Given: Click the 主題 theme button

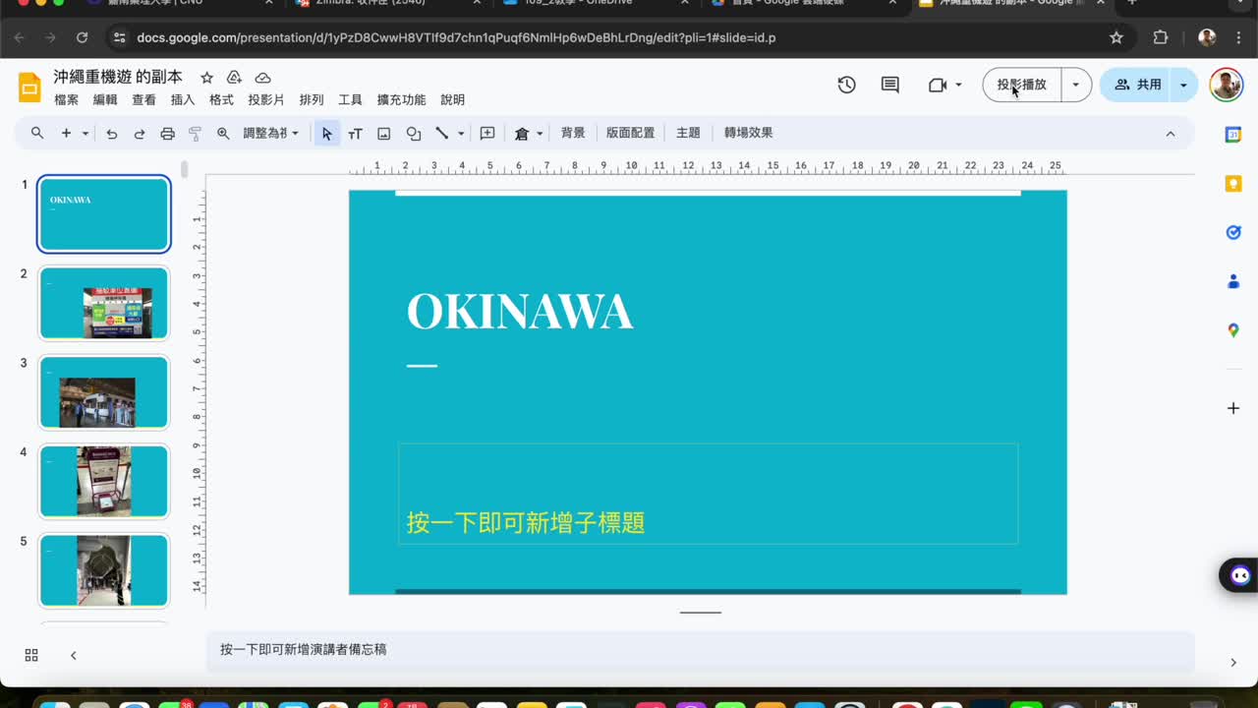Looking at the screenshot, I should pyautogui.click(x=688, y=133).
